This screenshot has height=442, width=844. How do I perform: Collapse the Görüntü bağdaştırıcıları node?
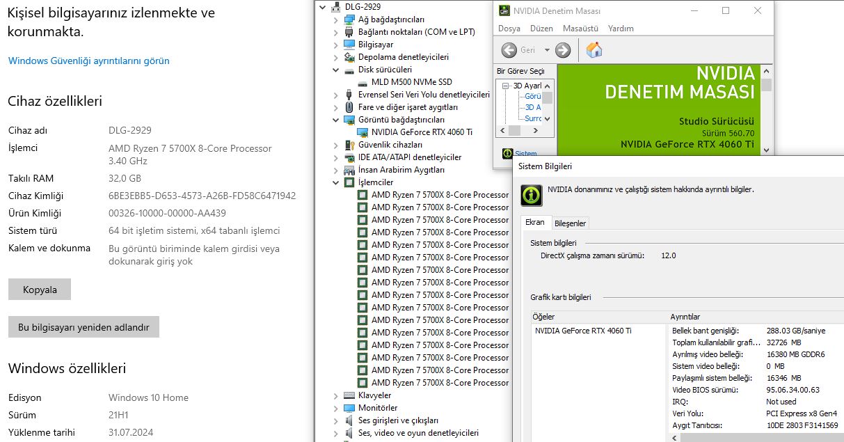335,120
